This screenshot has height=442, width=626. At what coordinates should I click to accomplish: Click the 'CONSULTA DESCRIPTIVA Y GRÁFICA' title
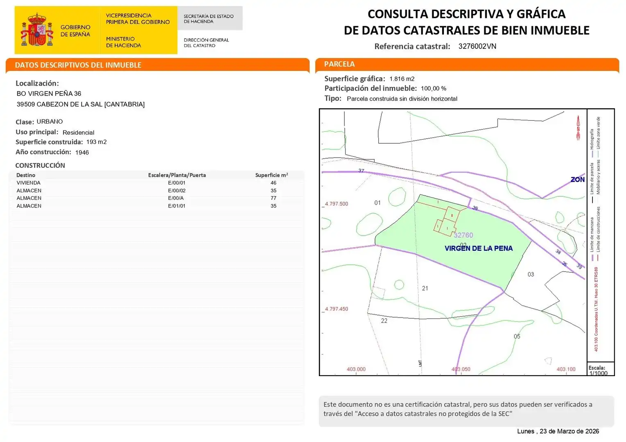tap(466, 14)
